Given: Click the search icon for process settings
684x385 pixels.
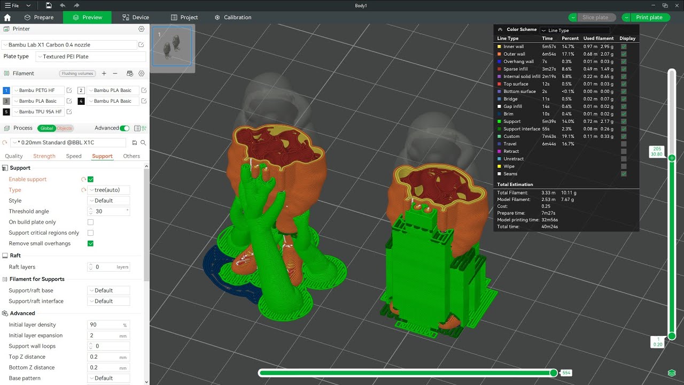Looking at the screenshot, I should click(x=143, y=143).
